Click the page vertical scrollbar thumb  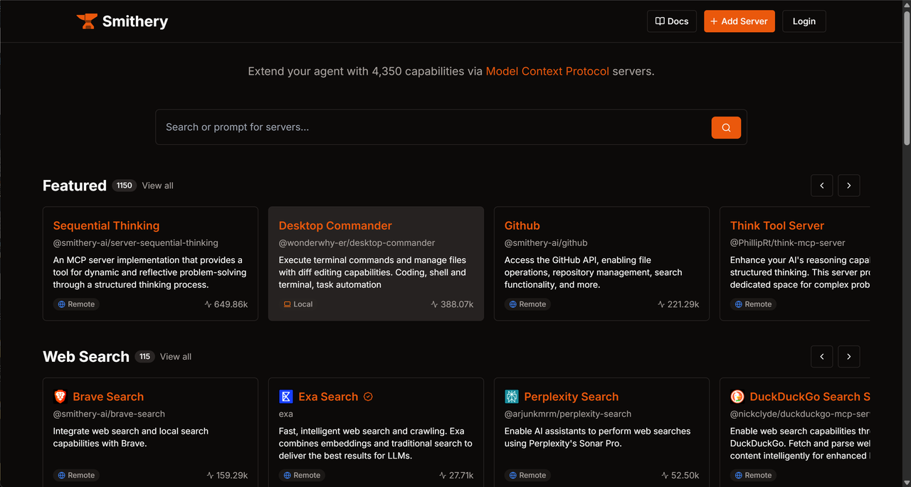pyautogui.click(x=907, y=78)
